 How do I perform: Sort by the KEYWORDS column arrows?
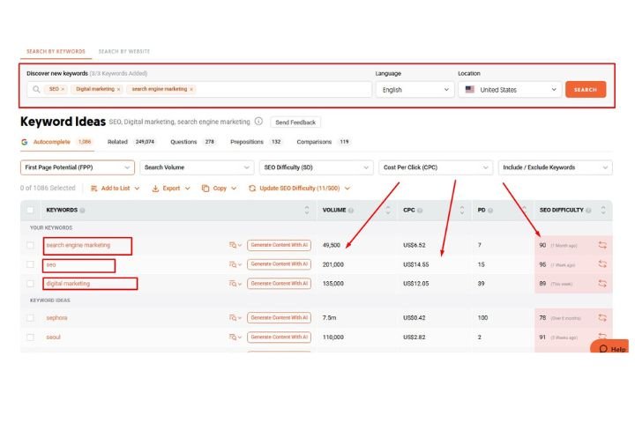pos(307,210)
